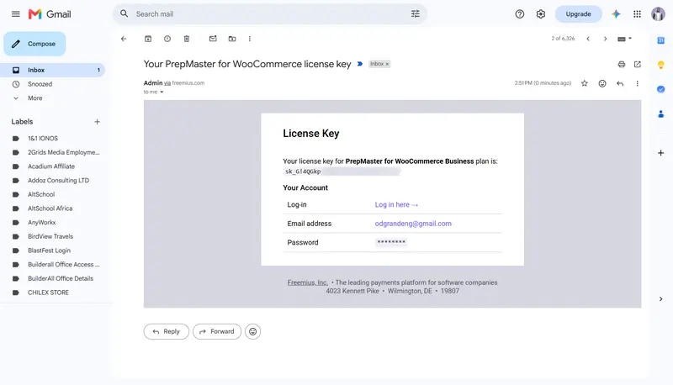Click Log in here link

(x=396, y=205)
